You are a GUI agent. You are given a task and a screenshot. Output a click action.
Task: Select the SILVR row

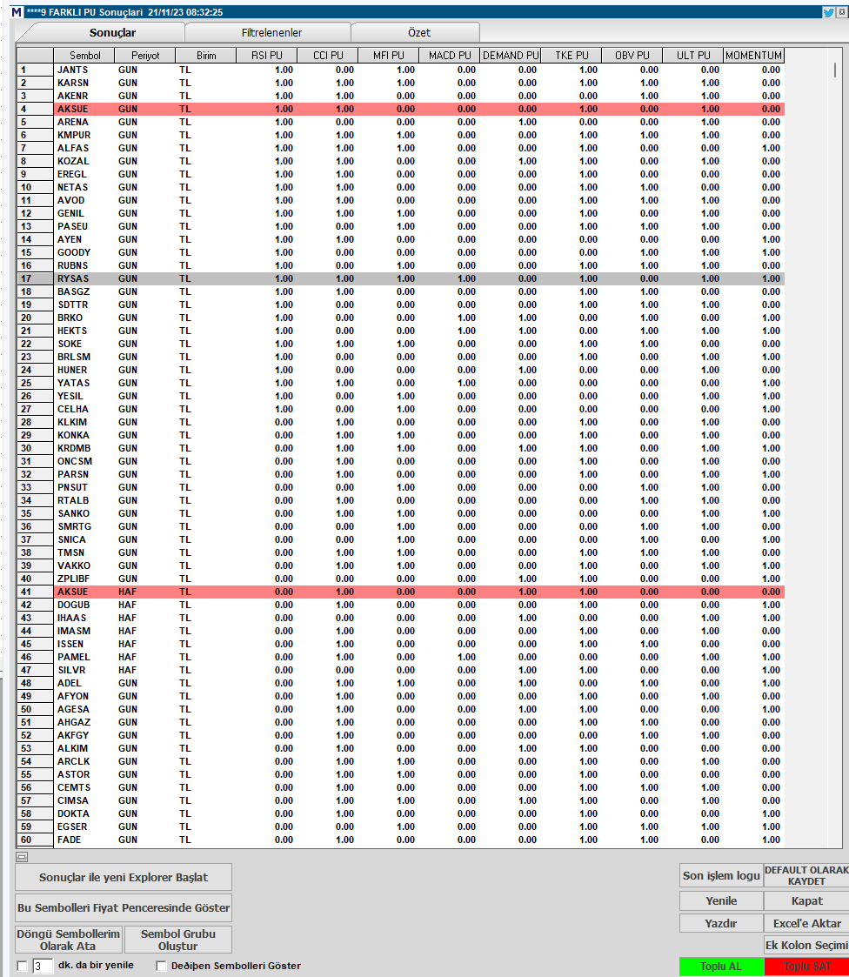tap(400, 670)
